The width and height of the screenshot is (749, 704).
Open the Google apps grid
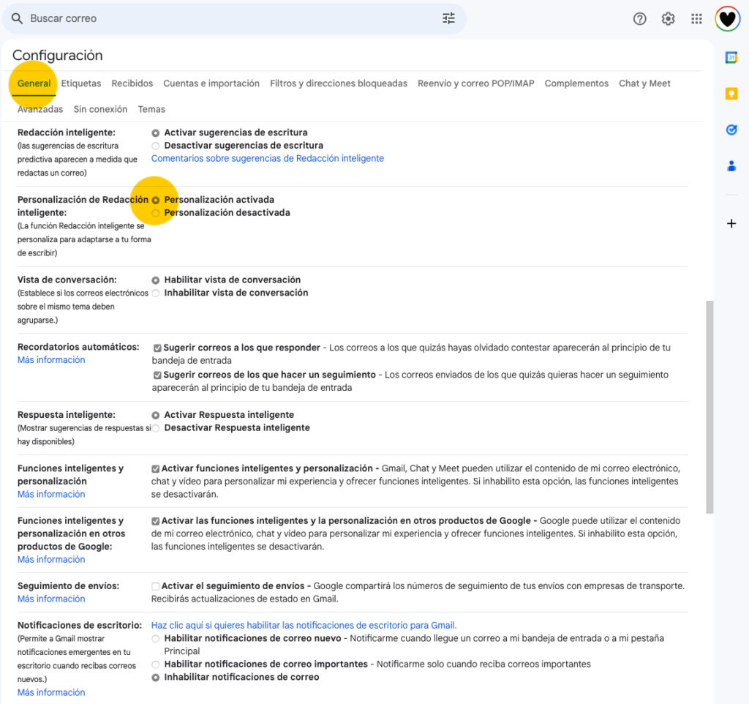coord(696,18)
